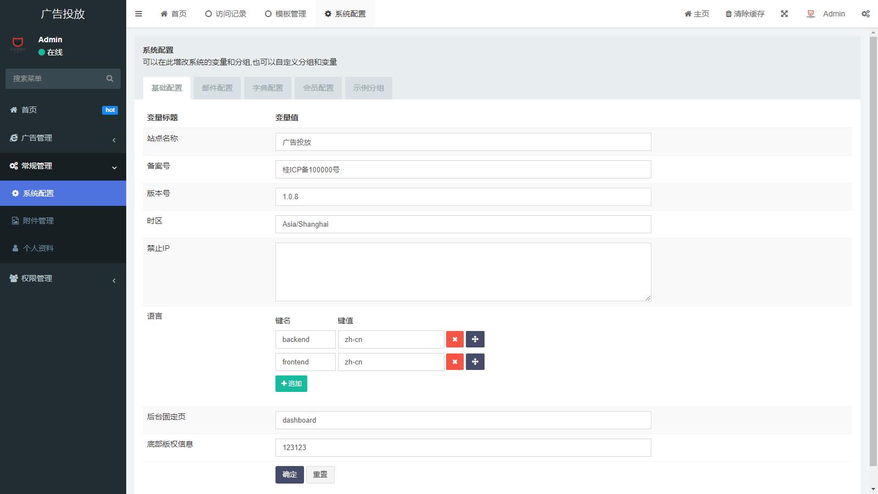Image resolution: width=878 pixels, height=494 pixels.
Task: Click 清除缓存 in the top bar
Action: tap(745, 14)
